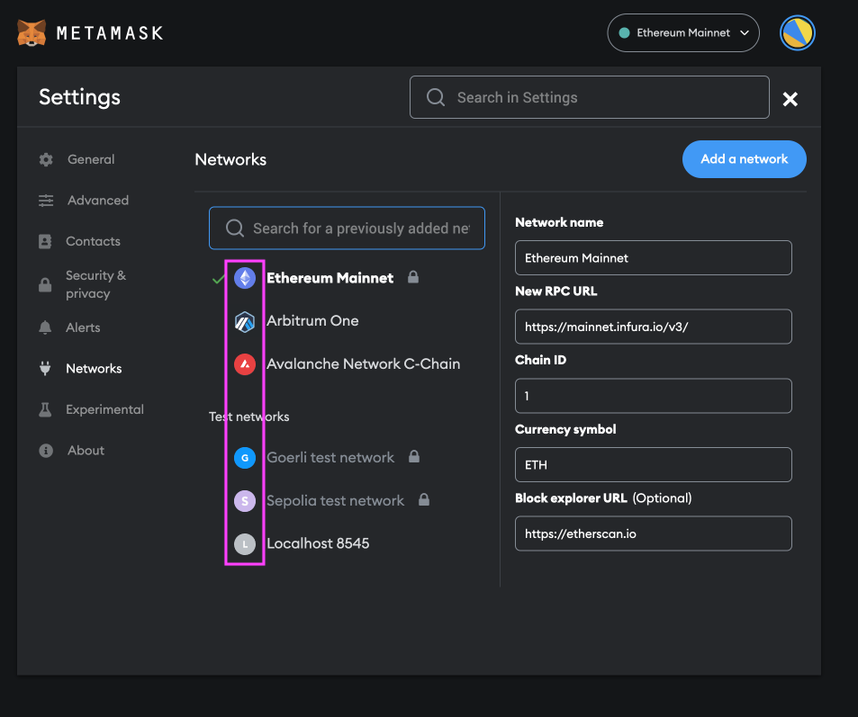Click the Localhost 8545 network icon
The width and height of the screenshot is (858, 717).
click(244, 543)
